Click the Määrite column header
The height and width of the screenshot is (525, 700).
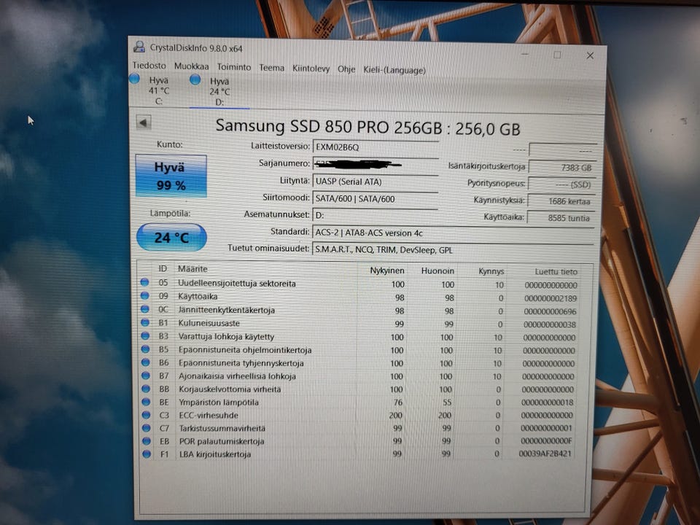[x=192, y=269]
